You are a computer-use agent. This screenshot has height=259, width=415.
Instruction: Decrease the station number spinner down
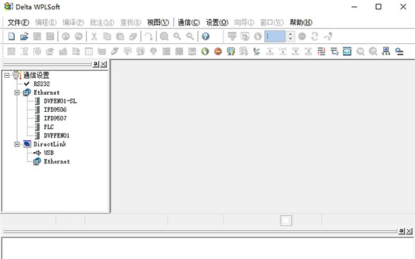tap(291, 39)
